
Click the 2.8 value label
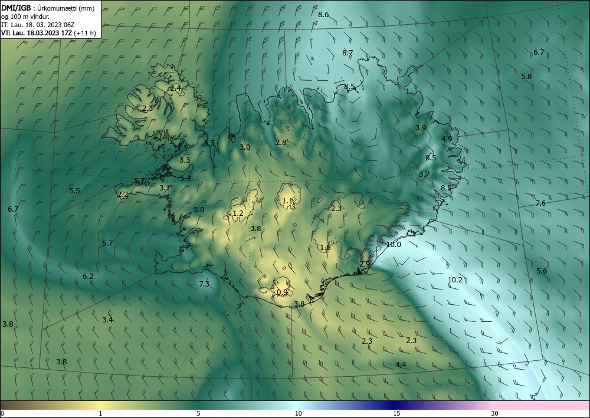click(x=281, y=143)
